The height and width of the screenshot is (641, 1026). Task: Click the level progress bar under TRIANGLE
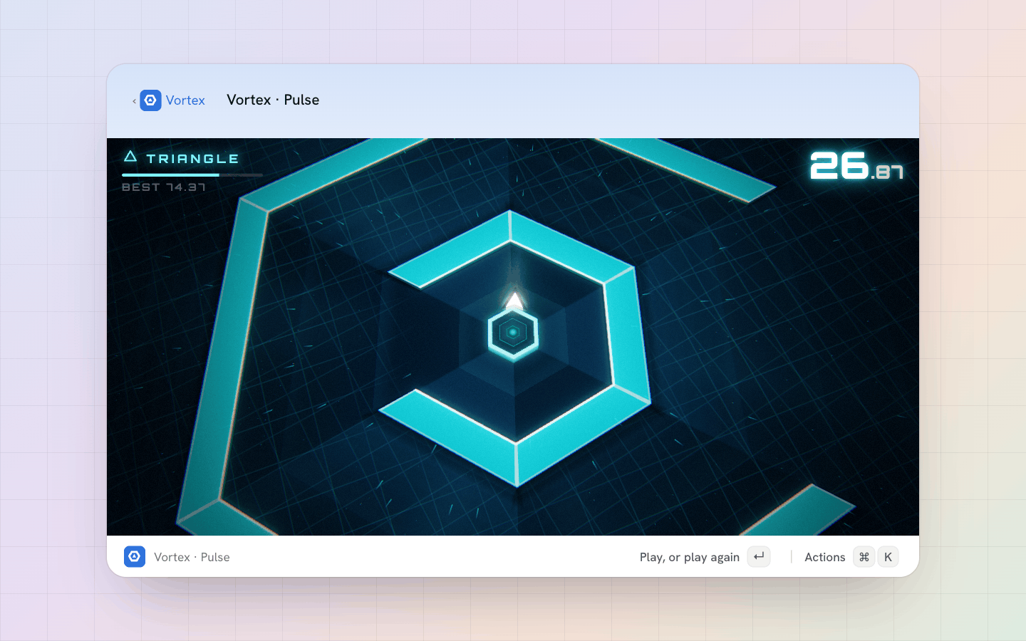(x=192, y=174)
